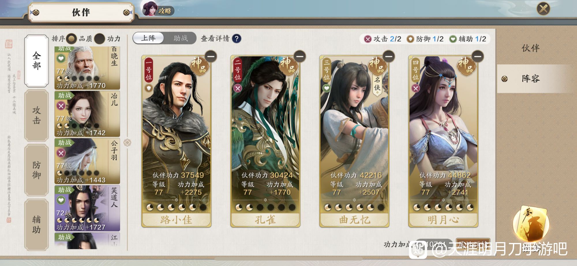Open the 攻击 category tab
This screenshot has width=577, height=266.
coord(37,115)
